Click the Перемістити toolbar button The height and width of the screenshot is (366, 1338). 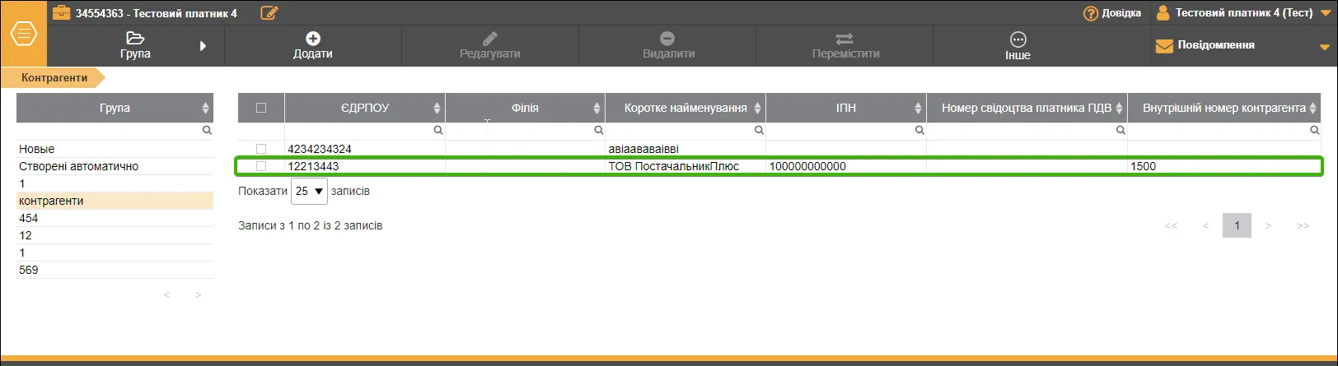[x=845, y=46]
